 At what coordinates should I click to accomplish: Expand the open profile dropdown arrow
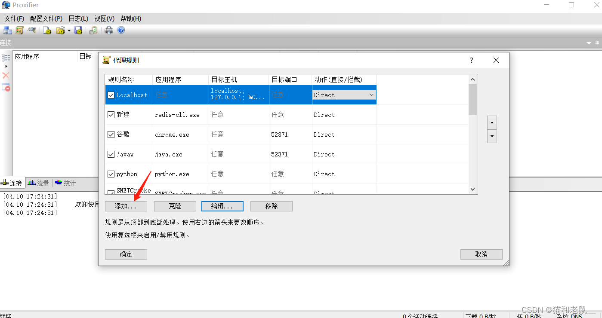(69, 31)
